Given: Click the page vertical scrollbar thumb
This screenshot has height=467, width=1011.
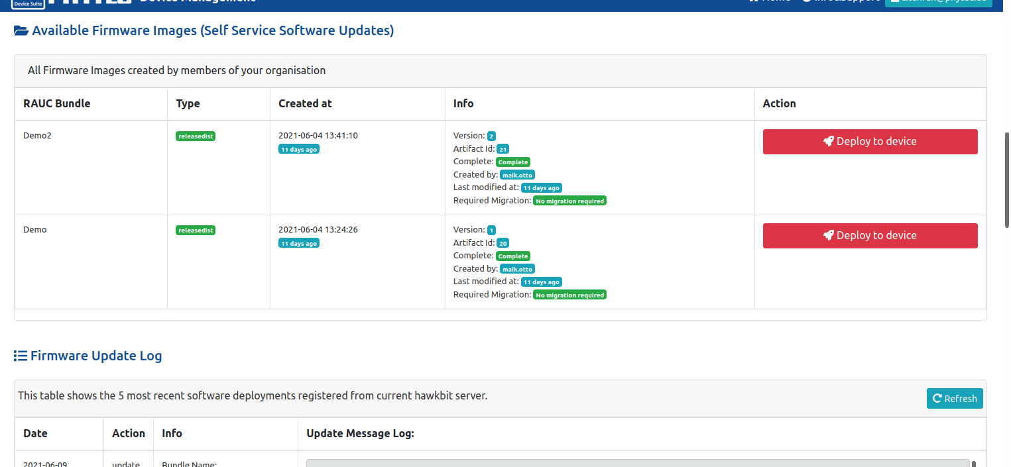Looking at the screenshot, I should [x=1008, y=180].
